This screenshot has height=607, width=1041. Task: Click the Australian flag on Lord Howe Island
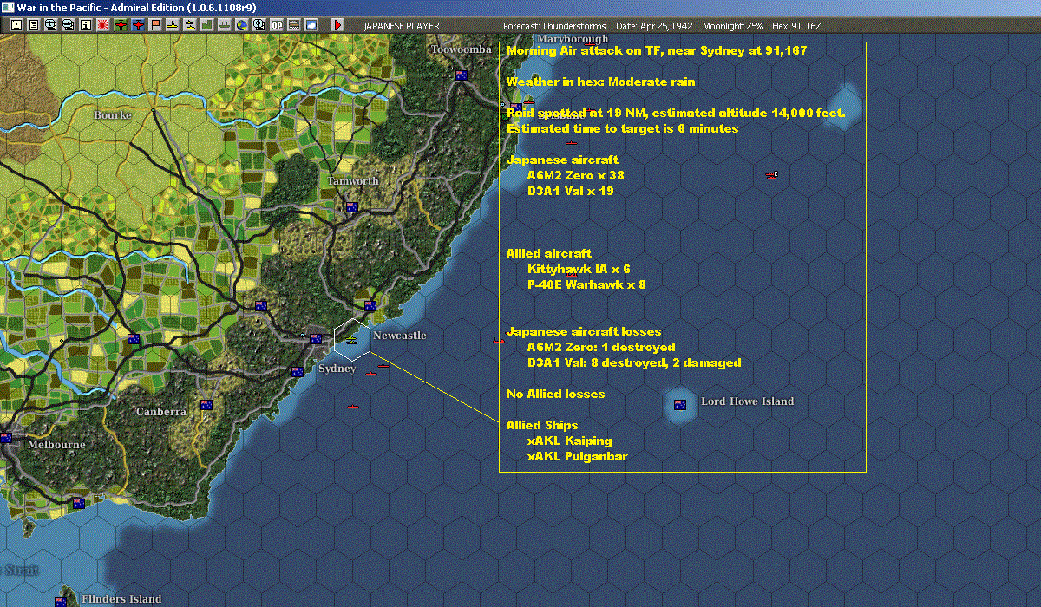click(680, 404)
